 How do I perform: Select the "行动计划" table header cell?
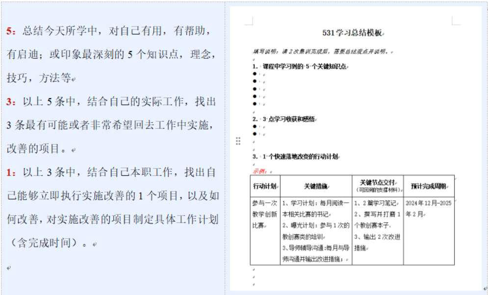[x=265, y=187]
